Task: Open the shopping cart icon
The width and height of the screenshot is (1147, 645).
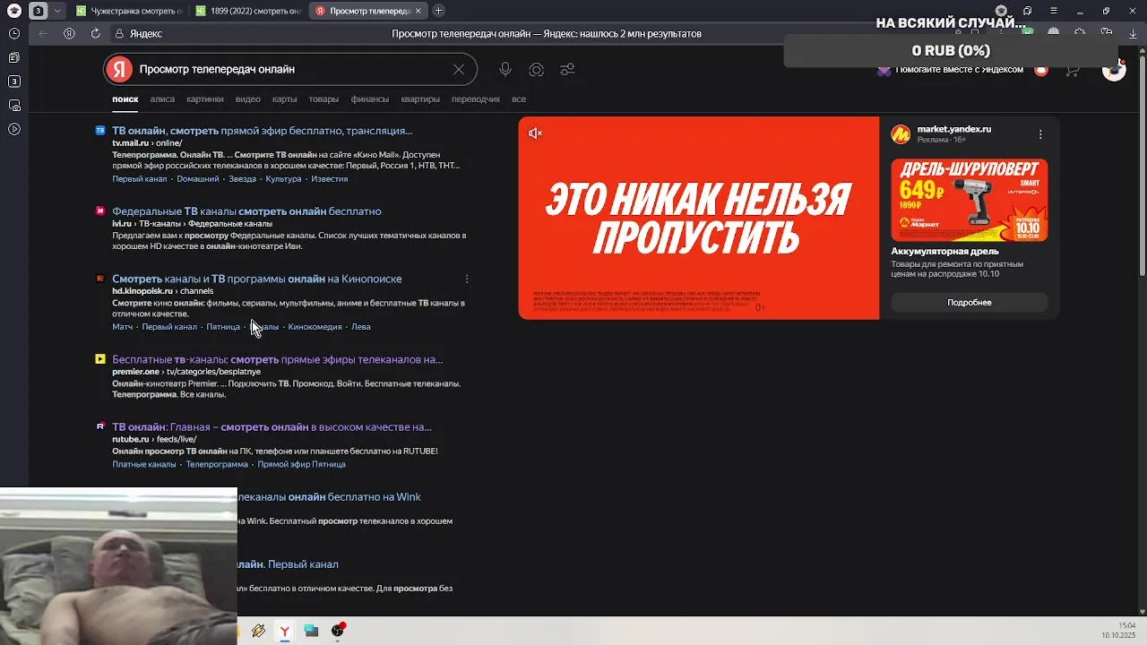Action: coord(1072,70)
